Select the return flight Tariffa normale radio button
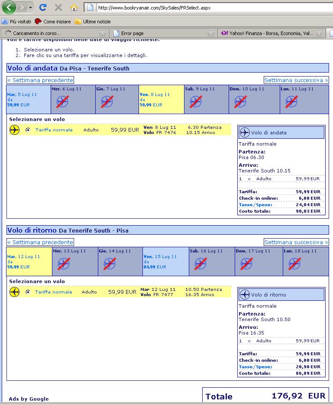Screen dimensions: 333x405 (28, 292)
